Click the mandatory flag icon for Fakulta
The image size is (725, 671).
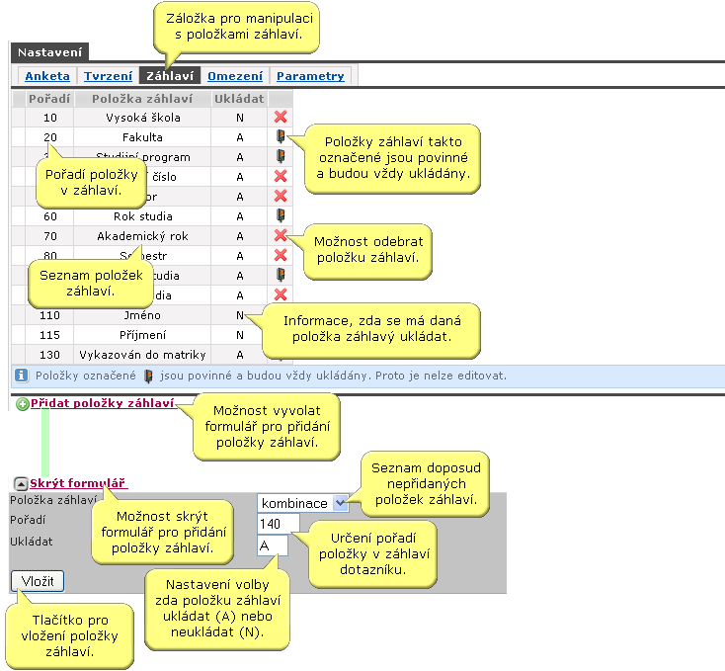coord(281,136)
